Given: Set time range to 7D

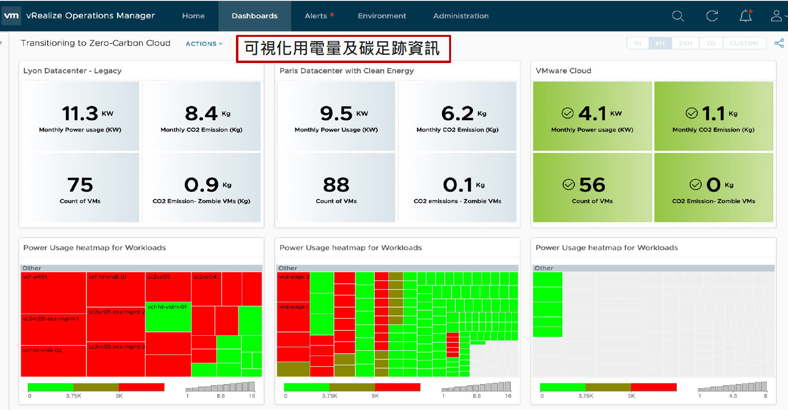Looking at the screenshot, I should click(711, 43).
